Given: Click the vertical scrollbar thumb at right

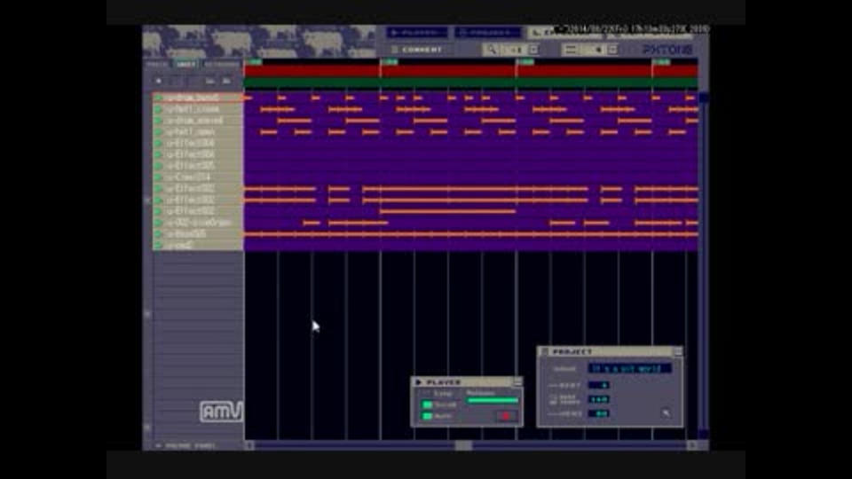Looking at the screenshot, I should [x=704, y=98].
